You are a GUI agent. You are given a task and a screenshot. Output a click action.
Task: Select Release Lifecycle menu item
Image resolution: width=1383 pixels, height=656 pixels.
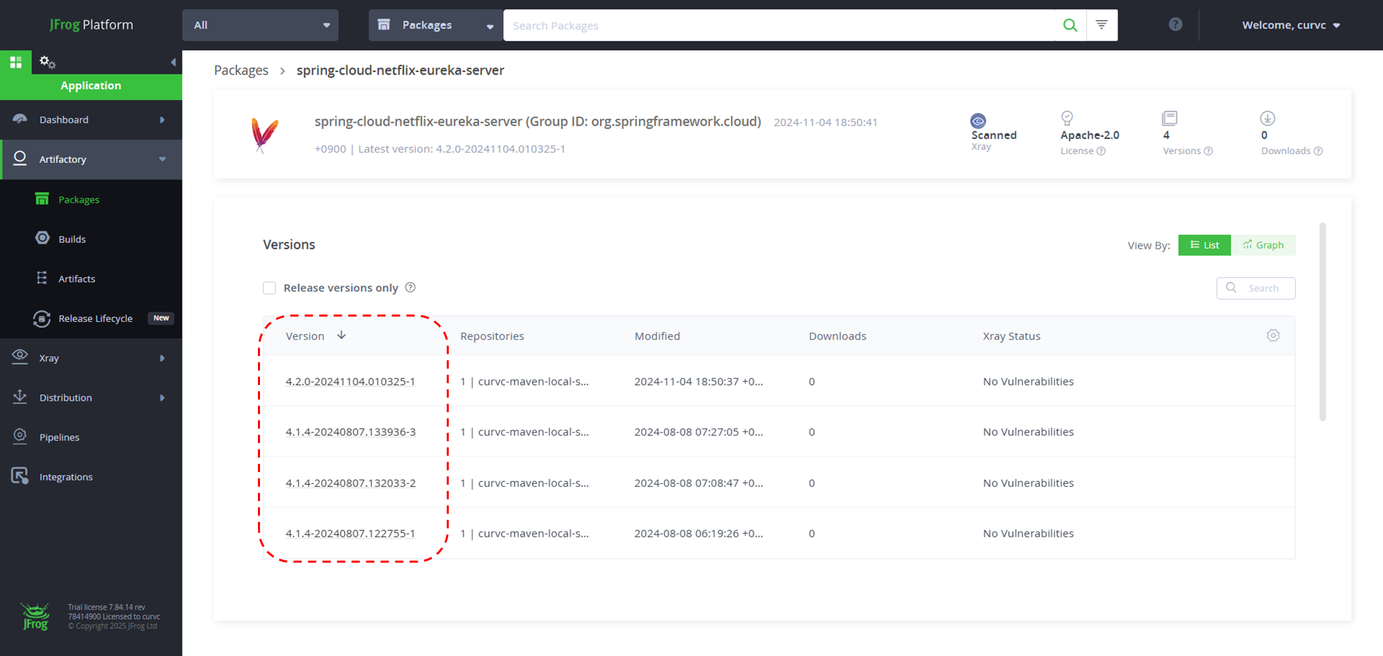pos(95,319)
